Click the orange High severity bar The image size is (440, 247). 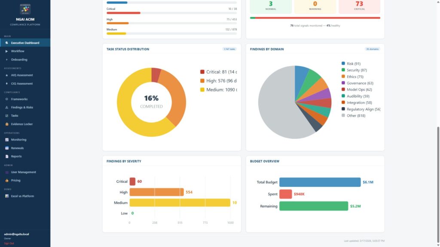coord(156,192)
